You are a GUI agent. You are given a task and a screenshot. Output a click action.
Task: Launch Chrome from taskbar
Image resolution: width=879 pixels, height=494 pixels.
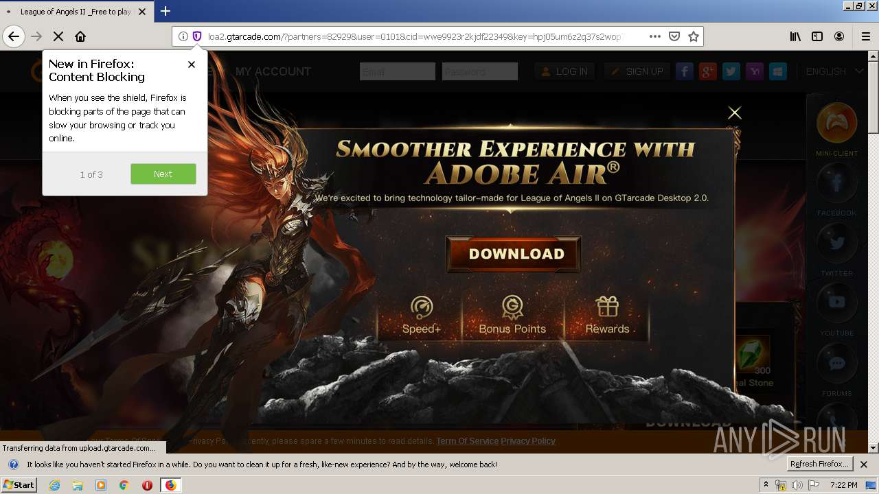124,485
